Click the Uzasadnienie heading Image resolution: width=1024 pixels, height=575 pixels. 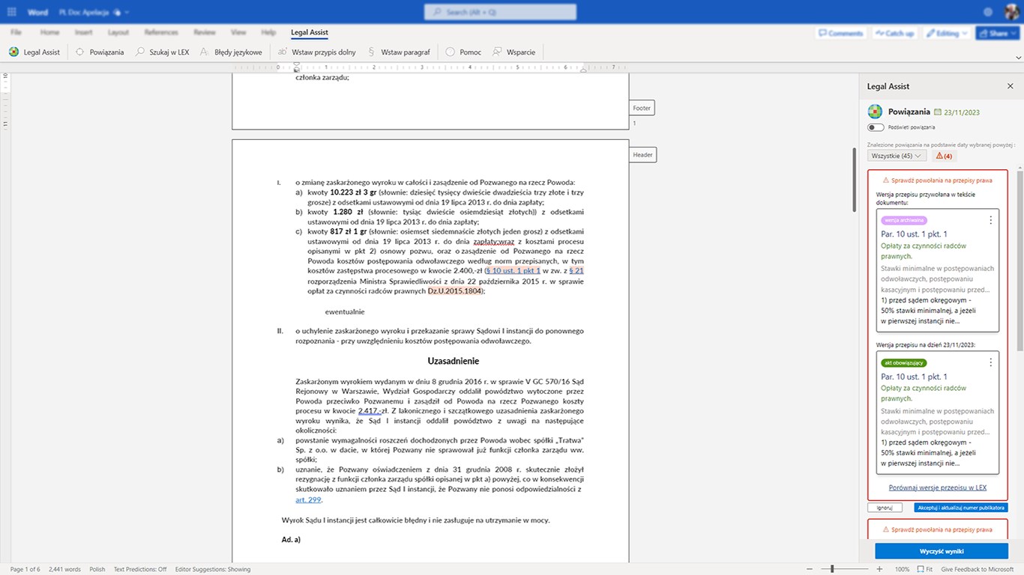(453, 360)
